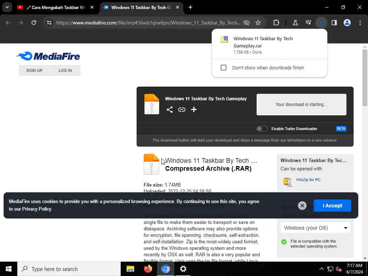The width and height of the screenshot is (368, 276).
Task: Copy link using the chain icon
Action: pyautogui.click(x=181, y=110)
